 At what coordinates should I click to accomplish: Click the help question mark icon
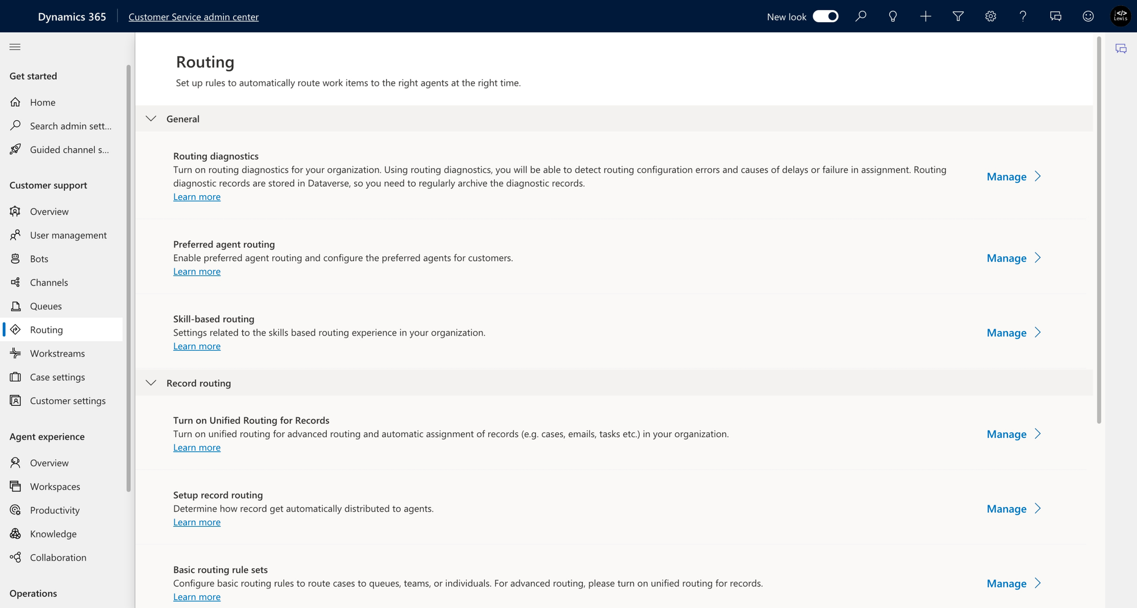[1023, 16]
